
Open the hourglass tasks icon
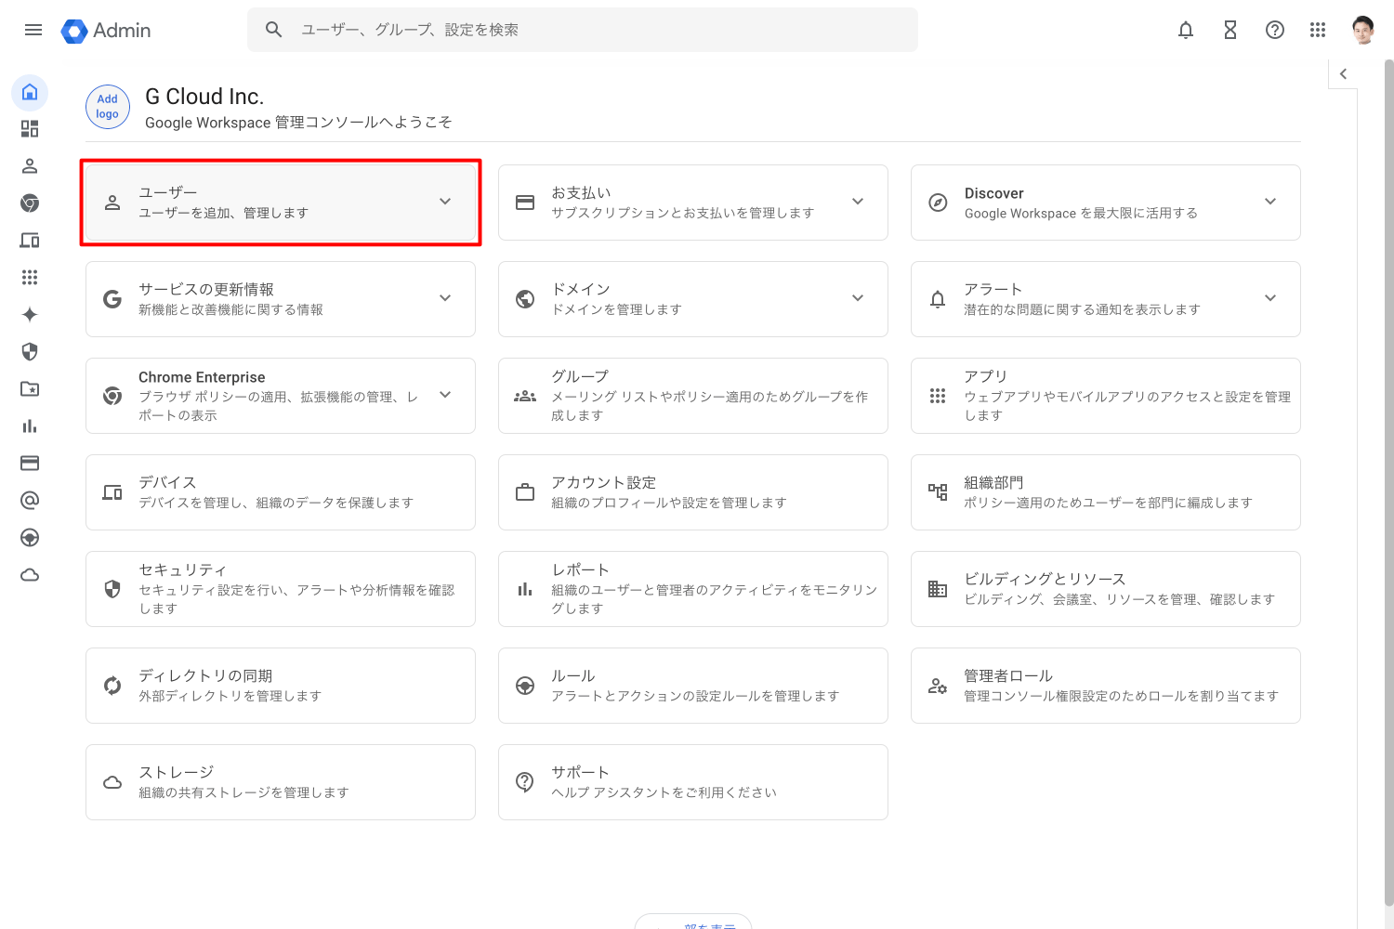1230,30
